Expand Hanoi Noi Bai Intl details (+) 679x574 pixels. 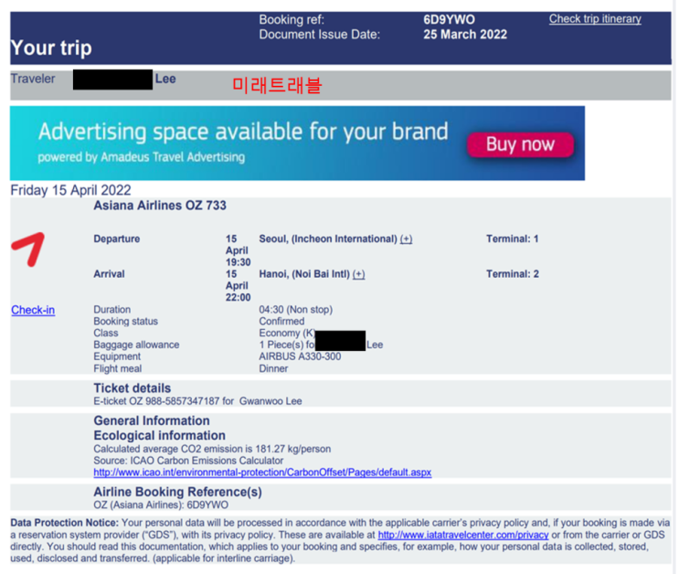[x=358, y=274]
